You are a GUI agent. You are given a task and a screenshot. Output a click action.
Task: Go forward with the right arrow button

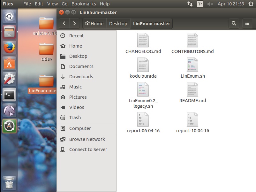[74, 23]
